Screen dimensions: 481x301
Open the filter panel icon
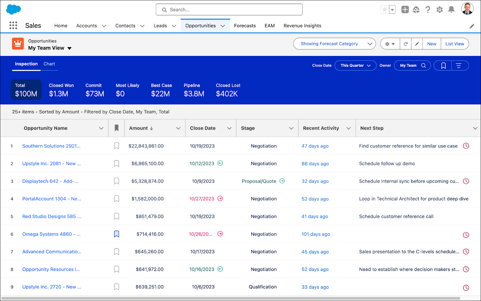458,66
